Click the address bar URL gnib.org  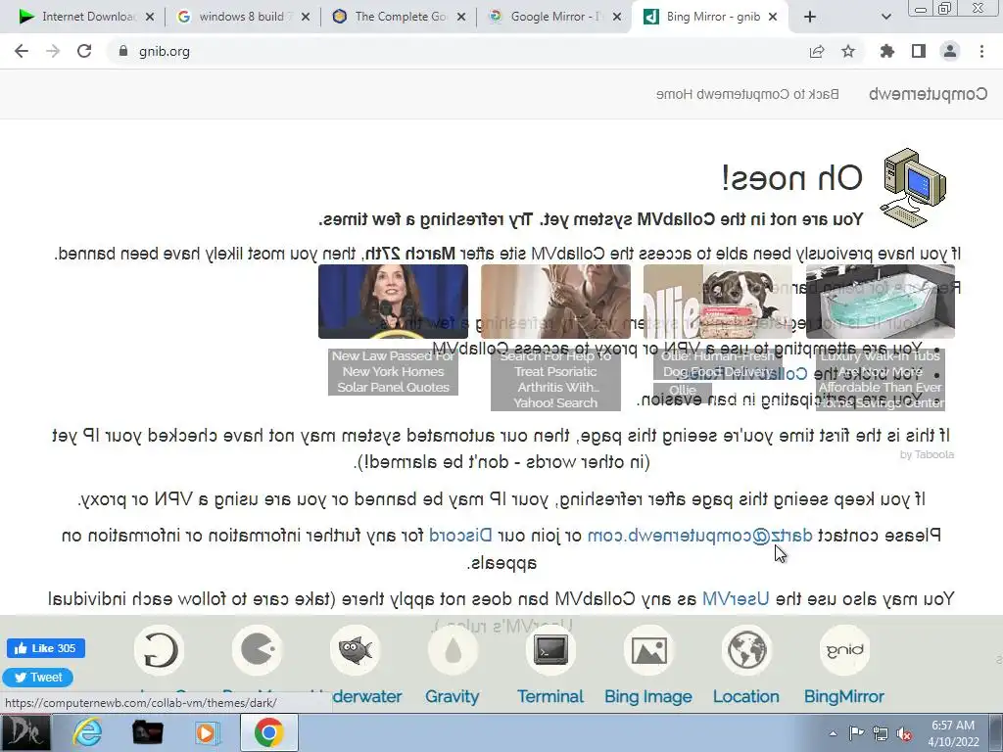point(165,51)
